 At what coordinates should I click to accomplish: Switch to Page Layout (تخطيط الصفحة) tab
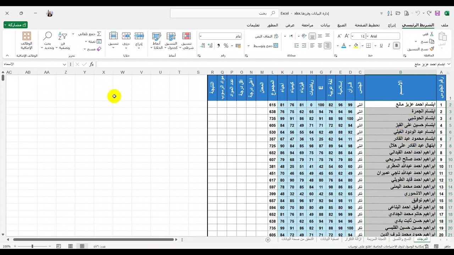tap(367, 25)
